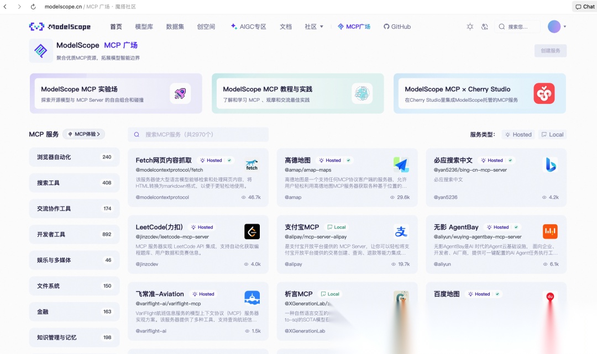The width and height of the screenshot is (597, 354).
Task: Click the browser forward arrow
Action: (19, 7)
